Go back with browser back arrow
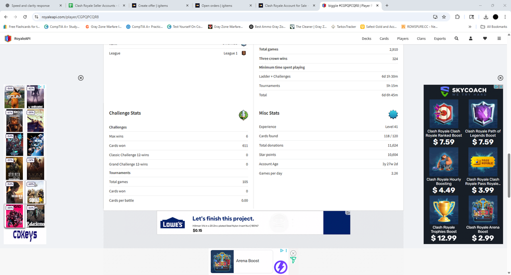Viewport: 511px width, 275px height. [6, 16]
